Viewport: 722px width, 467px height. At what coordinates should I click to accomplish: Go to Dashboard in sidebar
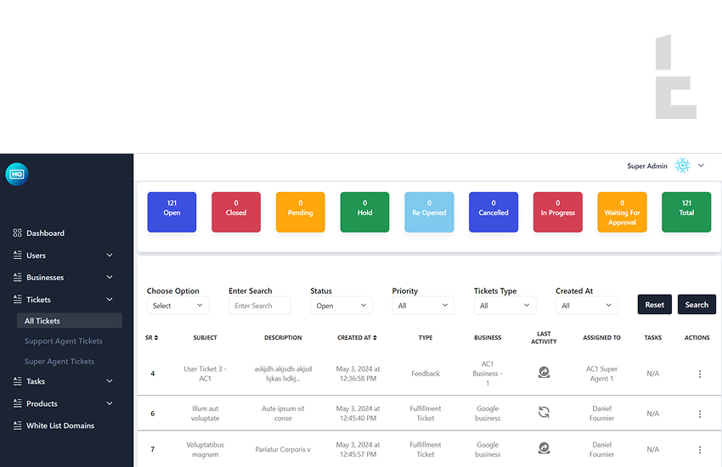[x=45, y=233]
